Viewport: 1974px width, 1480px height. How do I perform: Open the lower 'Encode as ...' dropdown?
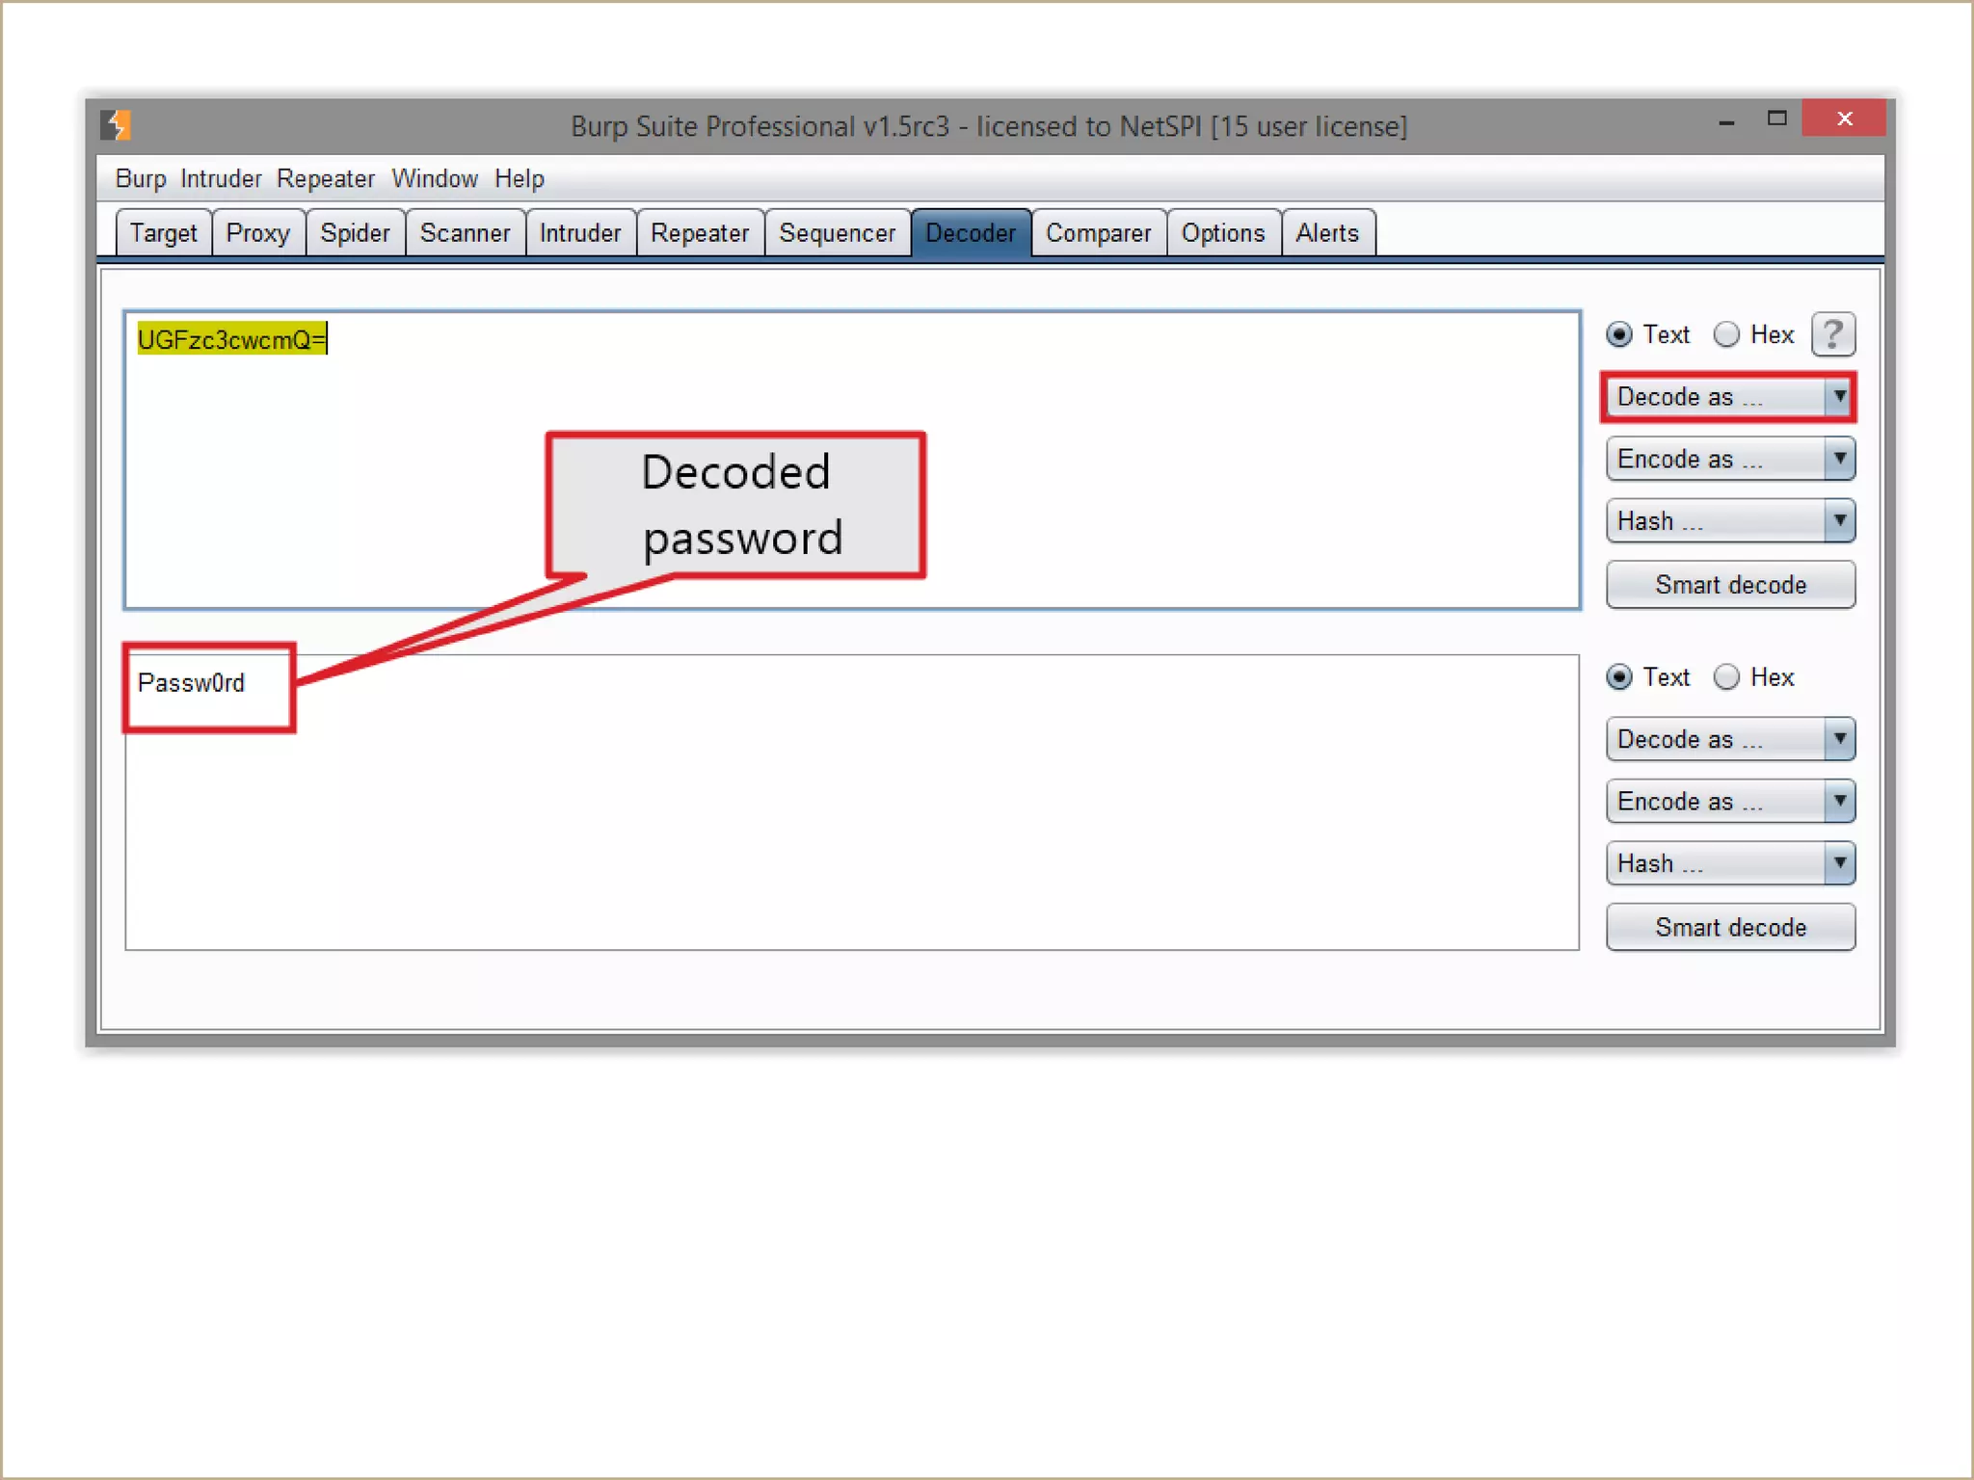point(1730,802)
